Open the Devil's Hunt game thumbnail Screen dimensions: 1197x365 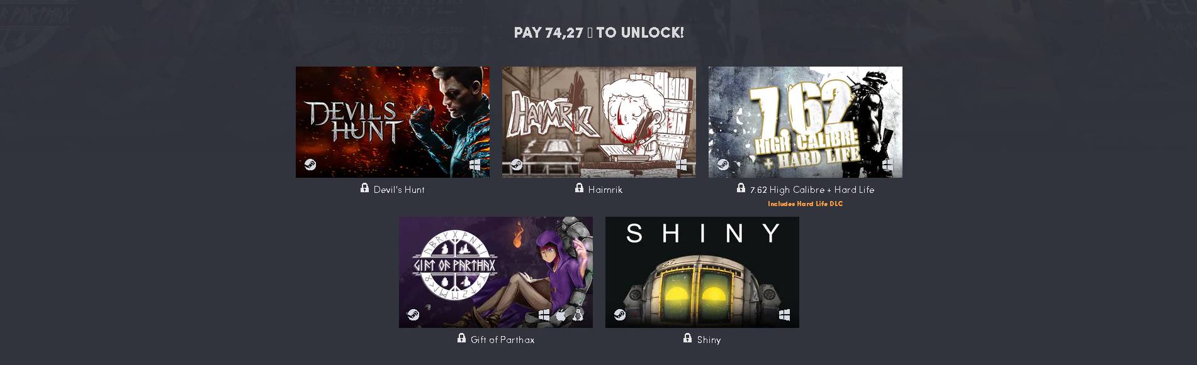(x=393, y=122)
